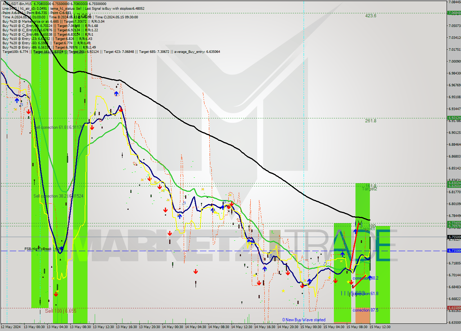
Task: Click the blue up arrow beside correction 38.2
Action: click(x=370, y=277)
